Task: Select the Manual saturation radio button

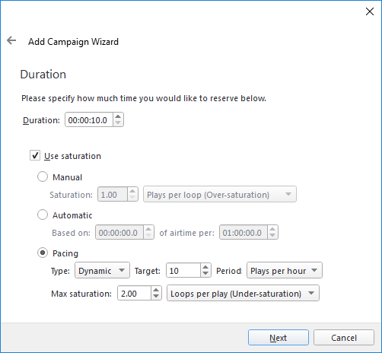Action: tap(43, 176)
